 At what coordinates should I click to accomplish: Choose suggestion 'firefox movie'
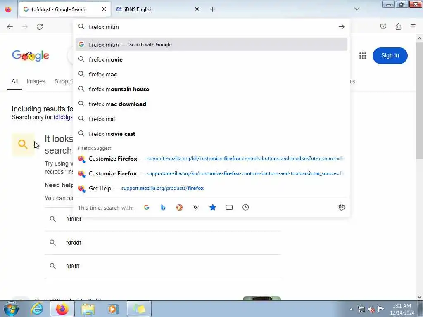[211, 59]
